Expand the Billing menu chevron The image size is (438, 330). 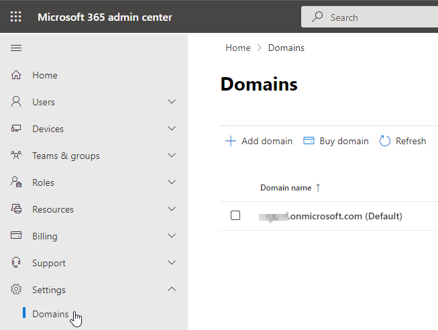click(x=172, y=235)
